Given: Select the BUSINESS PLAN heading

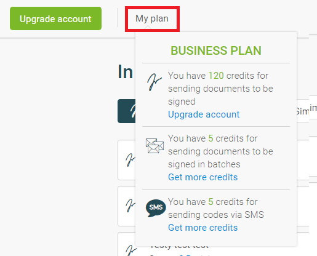Looking at the screenshot, I should tap(216, 50).
